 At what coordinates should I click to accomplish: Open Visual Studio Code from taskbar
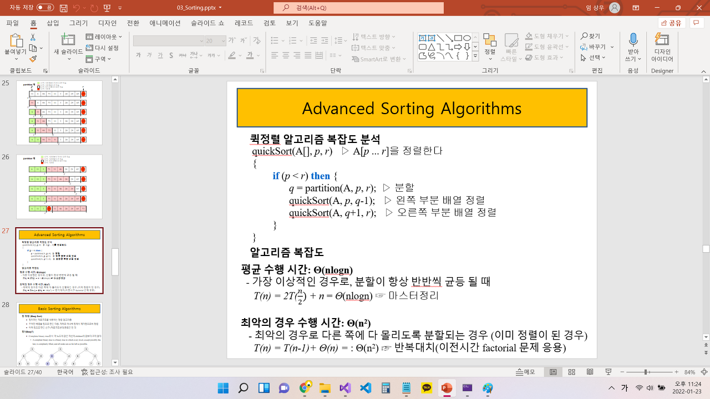tap(366, 388)
